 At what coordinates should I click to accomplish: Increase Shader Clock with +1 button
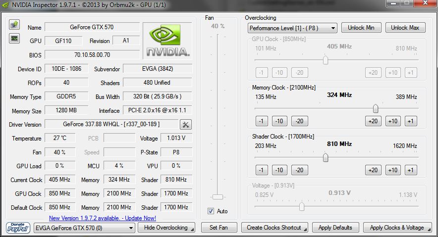click(x=410, y=170)
